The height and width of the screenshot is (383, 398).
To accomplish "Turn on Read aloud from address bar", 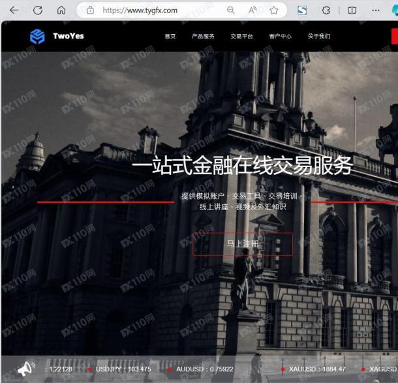I will [253, 10].
